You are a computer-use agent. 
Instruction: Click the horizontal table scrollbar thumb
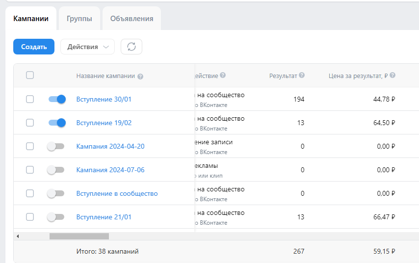[x=79, y=236]
